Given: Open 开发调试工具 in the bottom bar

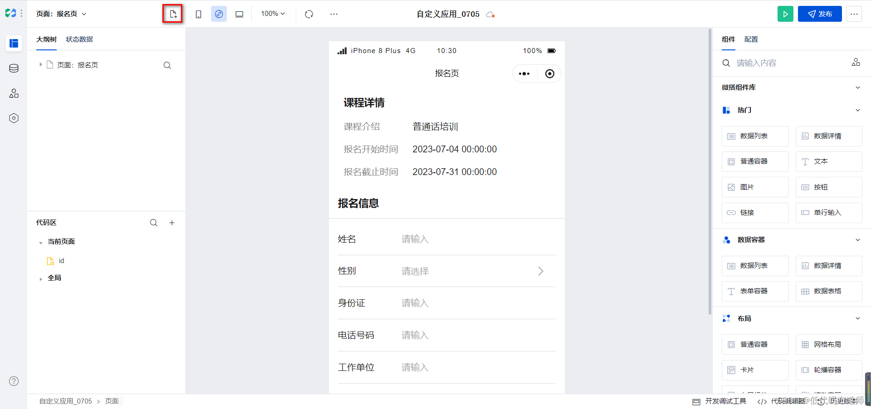Looking at the screenshot, I should coord(719,401).
